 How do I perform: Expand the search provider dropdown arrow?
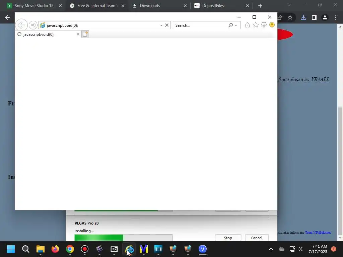tap(236, 25)
